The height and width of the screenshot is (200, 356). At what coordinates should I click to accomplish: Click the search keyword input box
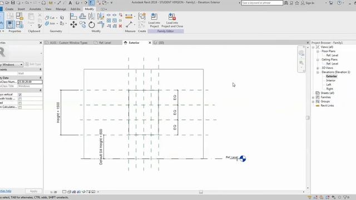coord(262,3)
